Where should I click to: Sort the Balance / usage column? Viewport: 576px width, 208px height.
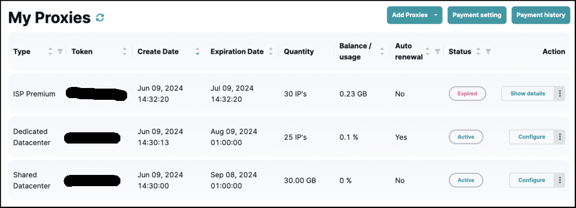point(382,52)
